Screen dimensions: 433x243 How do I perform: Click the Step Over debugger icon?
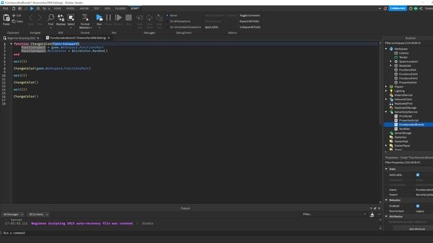pos(150,18)
